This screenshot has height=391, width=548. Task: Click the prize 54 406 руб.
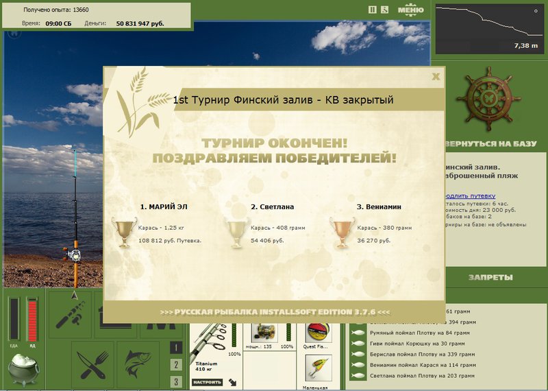267,241
